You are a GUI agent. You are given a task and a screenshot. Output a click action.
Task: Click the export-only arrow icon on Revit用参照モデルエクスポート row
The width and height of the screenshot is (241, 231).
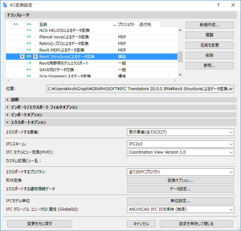click(x=29, y=63)
